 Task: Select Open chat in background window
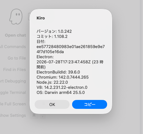pos(15,35)
